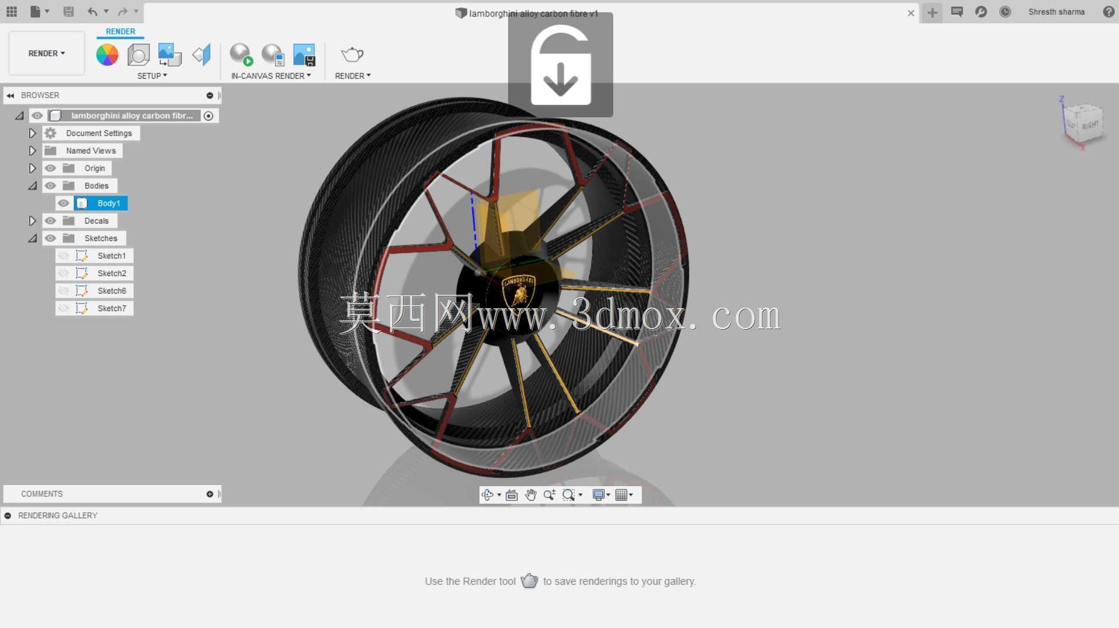
Task: Start the In-Canvas Render
Action: [x=241, y=54]
